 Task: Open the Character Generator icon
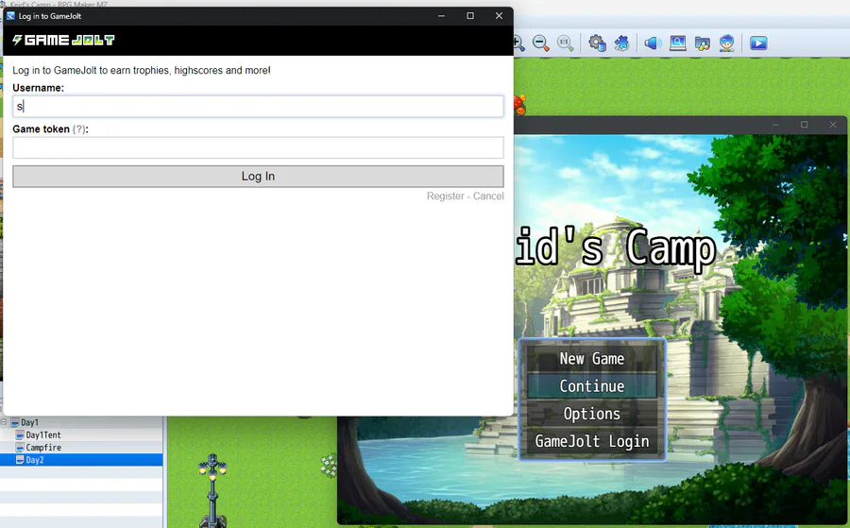[727, 43]
